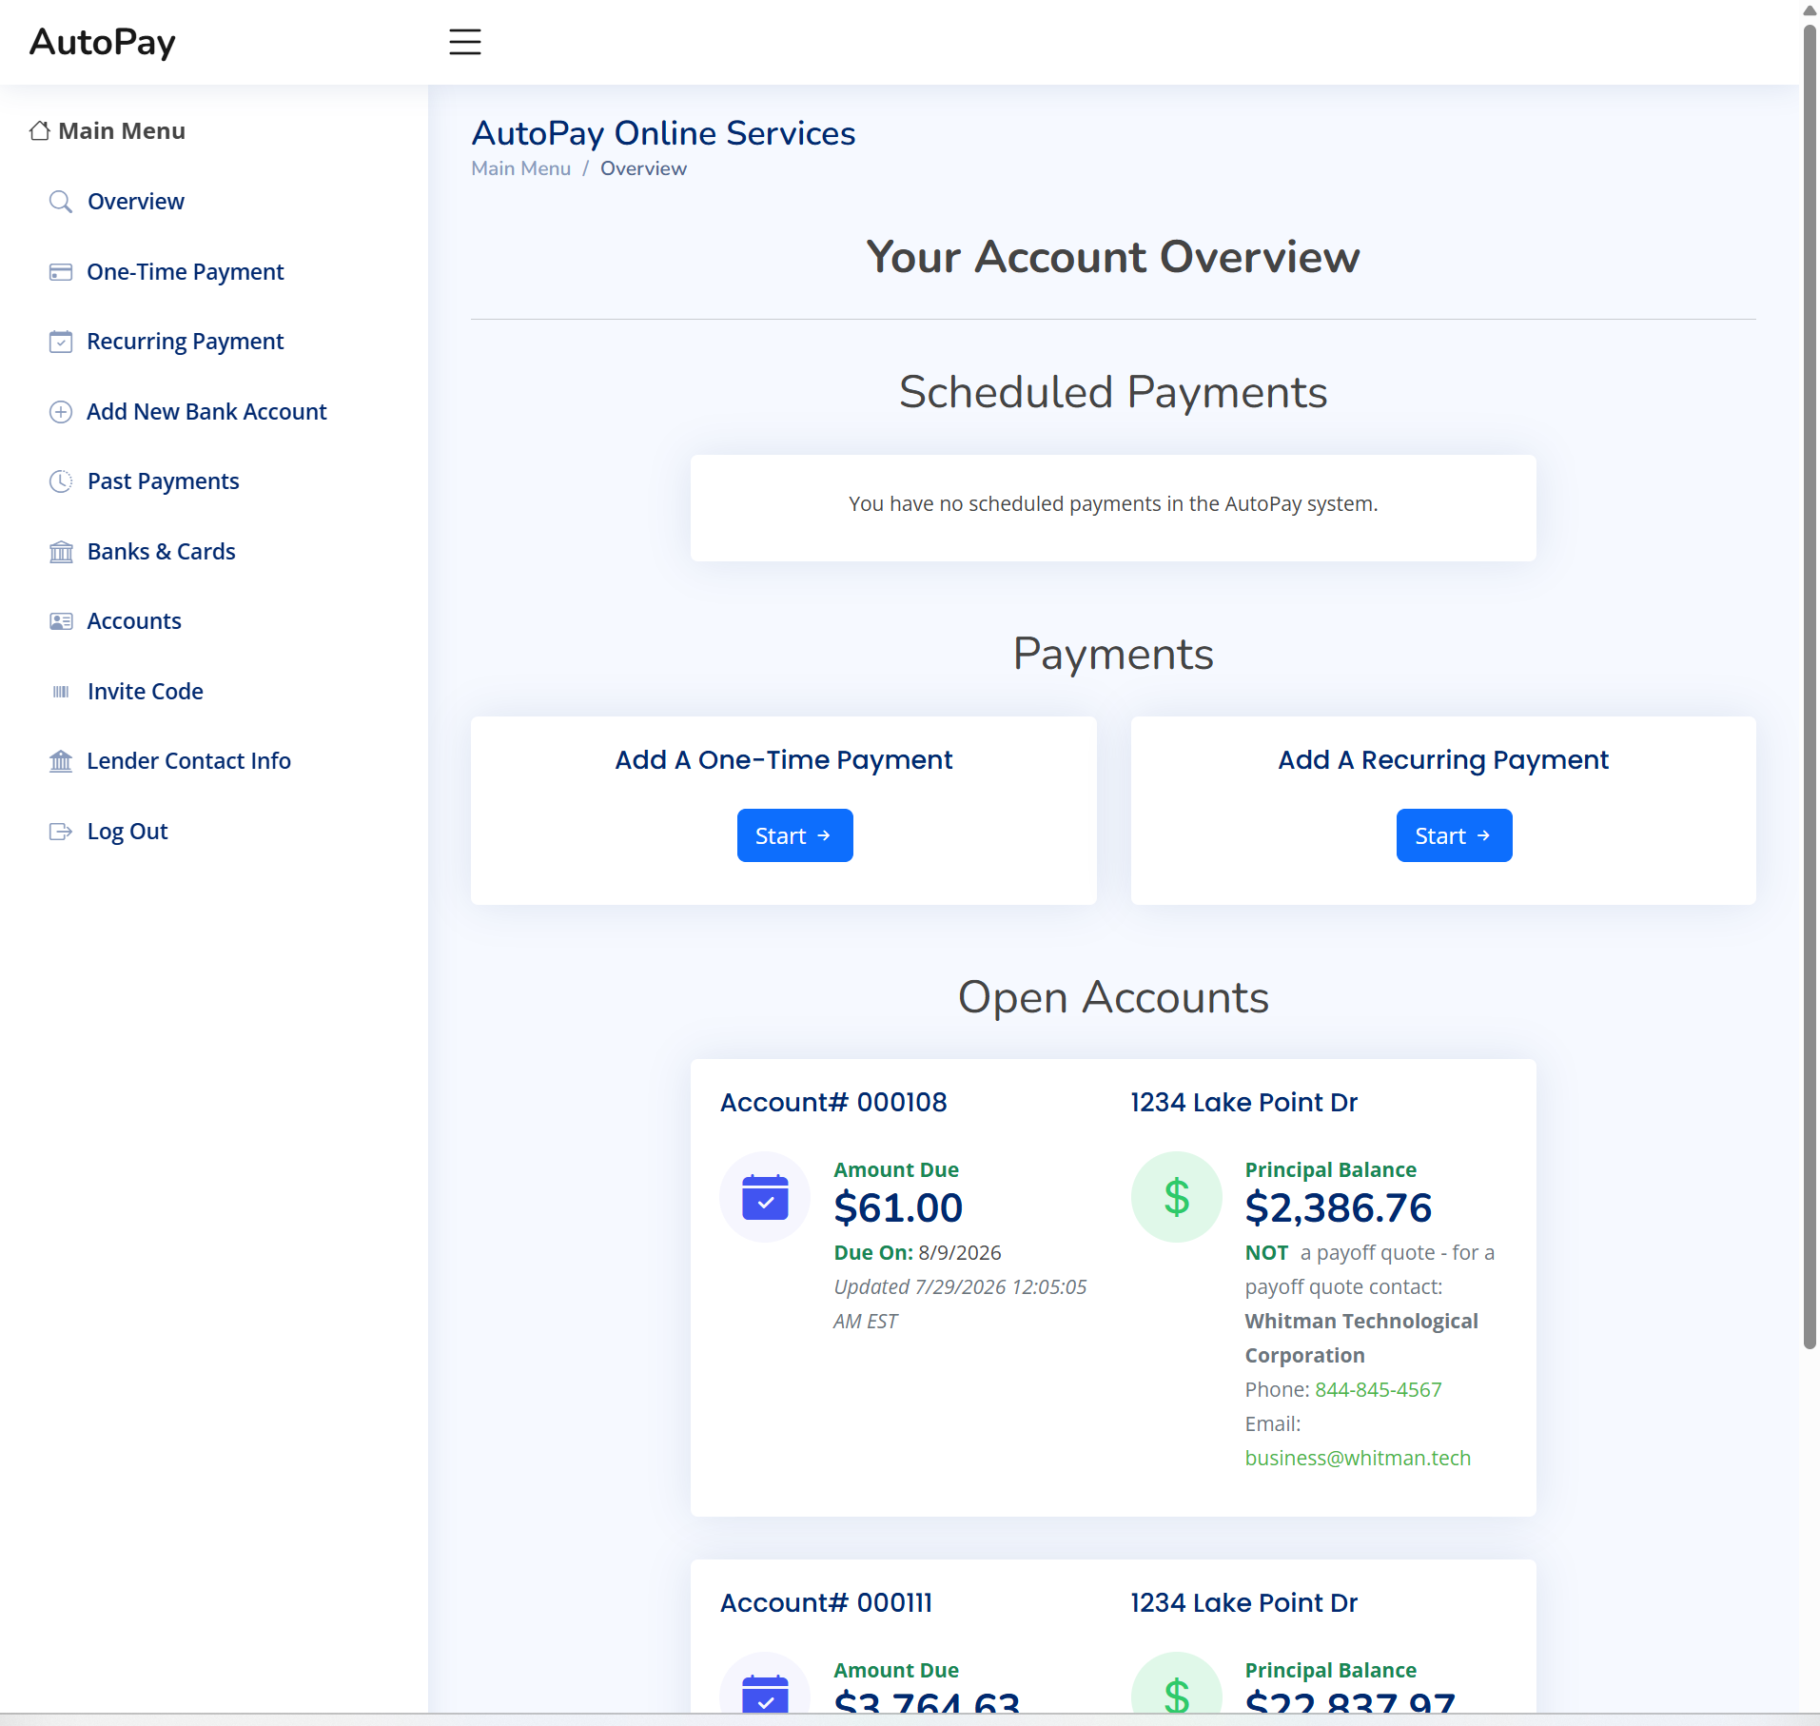1820x1726 pixels.
Task: Email business@whitman.tech
Action: (x=1358, y=1458)
